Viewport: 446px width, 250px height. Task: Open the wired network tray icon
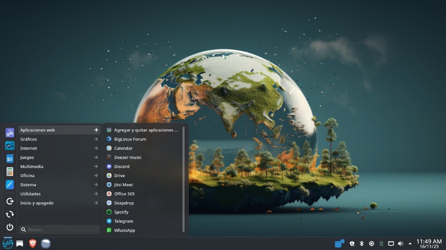click(391, 243)
